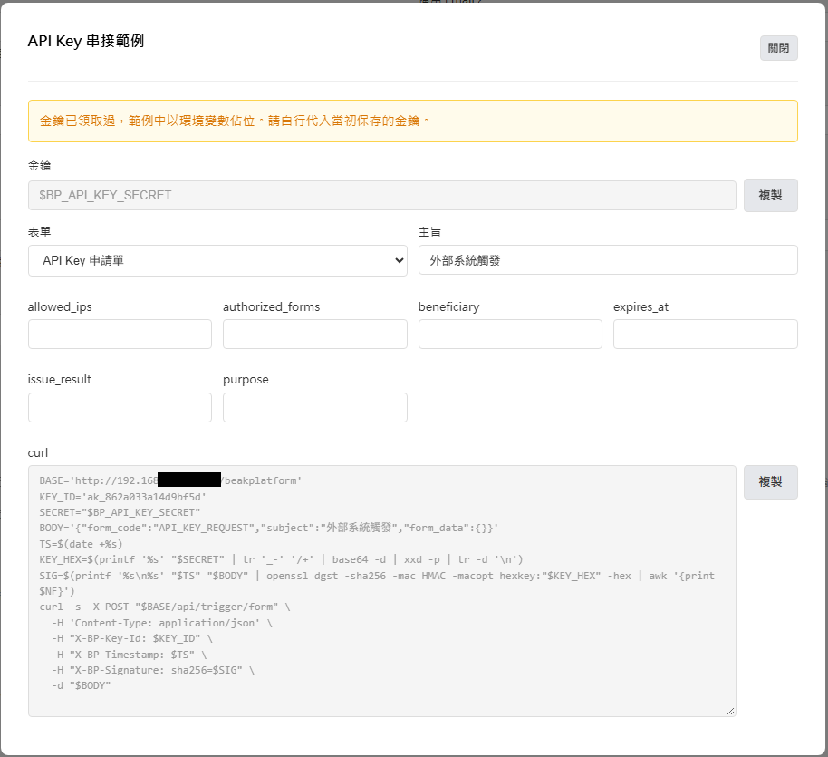Open the 表單 dropdown showing API Key 申請單
The height and width of the screenshot is (757, 828).
tap(217, 260)
